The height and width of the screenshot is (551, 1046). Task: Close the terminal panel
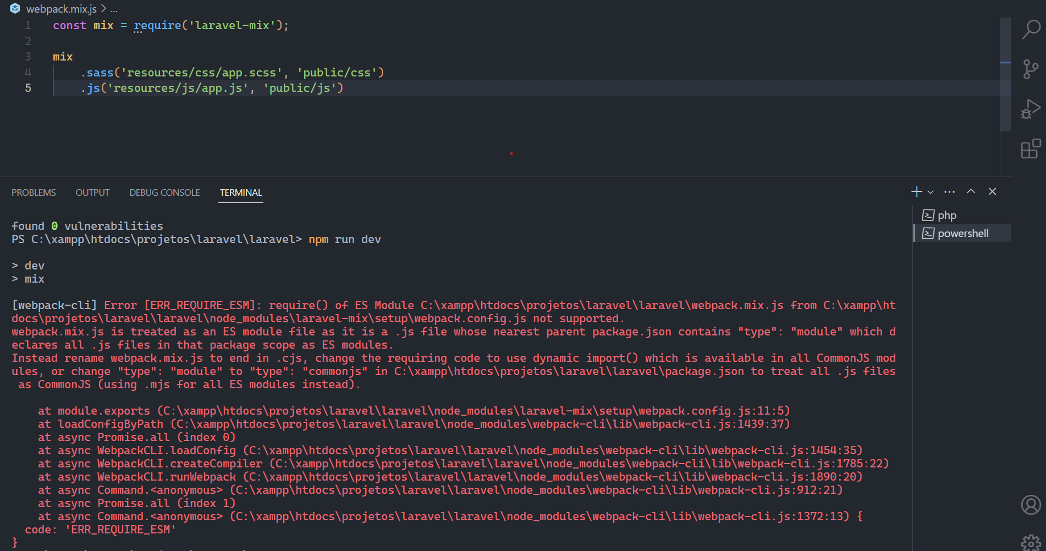coord(992,191)
